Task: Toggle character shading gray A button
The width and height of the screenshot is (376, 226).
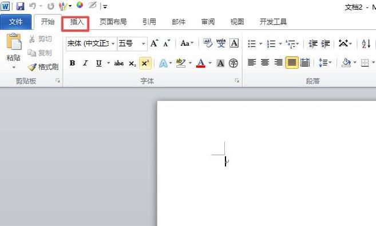Action: pyautogui.click(x=220, y=63)
